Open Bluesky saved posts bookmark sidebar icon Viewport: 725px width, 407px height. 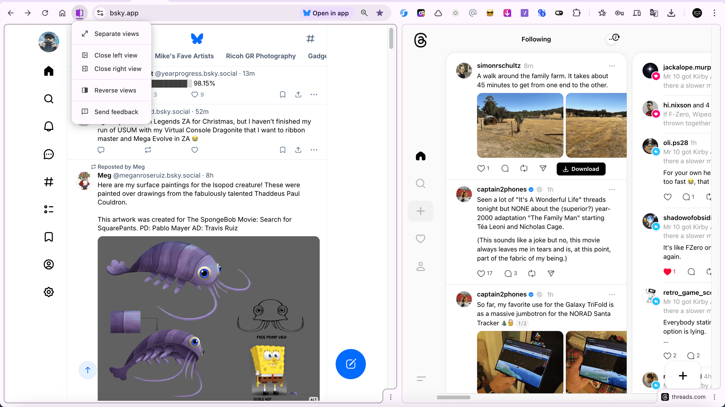[49, 237]
